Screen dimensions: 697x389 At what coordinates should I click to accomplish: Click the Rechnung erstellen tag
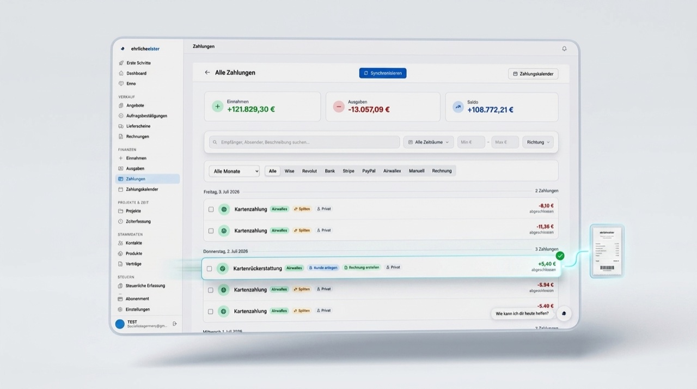(362, 268)
